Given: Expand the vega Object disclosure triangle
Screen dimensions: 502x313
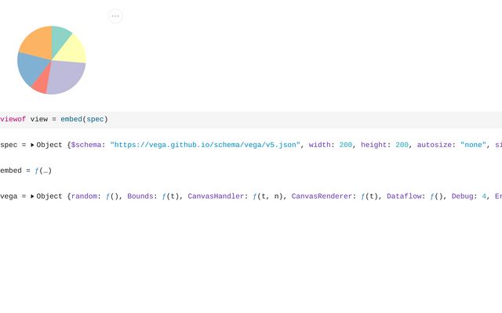Looking at the screenshot, I should 32,196.
